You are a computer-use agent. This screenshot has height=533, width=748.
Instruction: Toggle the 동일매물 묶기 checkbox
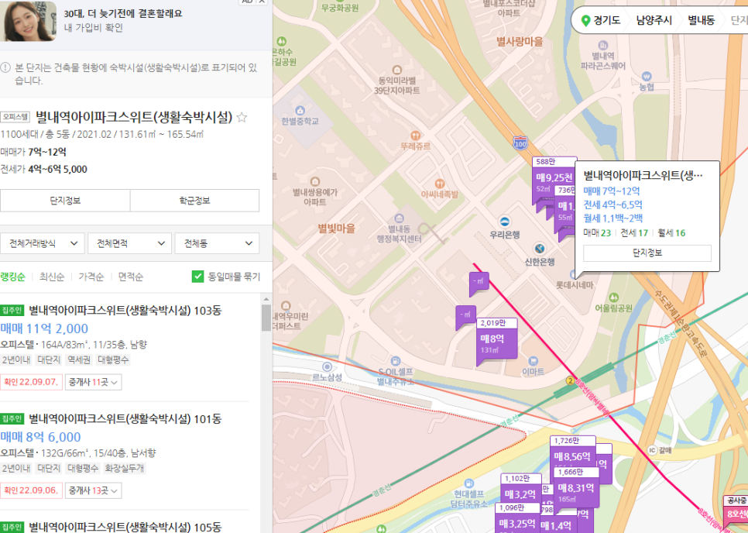click(x=197, y=277)
